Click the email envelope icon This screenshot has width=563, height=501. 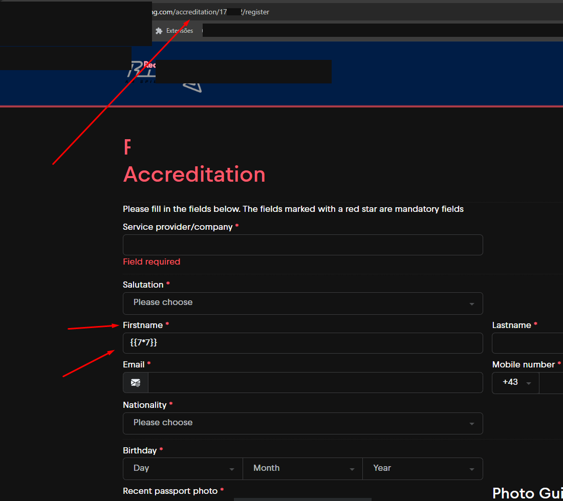[x=135, y=383]
